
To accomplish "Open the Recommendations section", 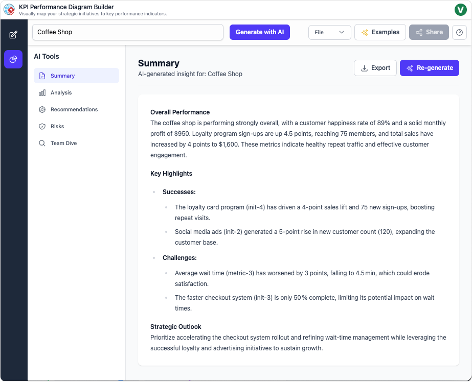I will point(74,109).
